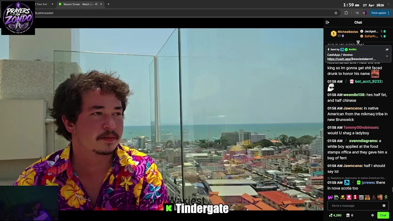Click username wesmile138 in chat

pos(354,95)
